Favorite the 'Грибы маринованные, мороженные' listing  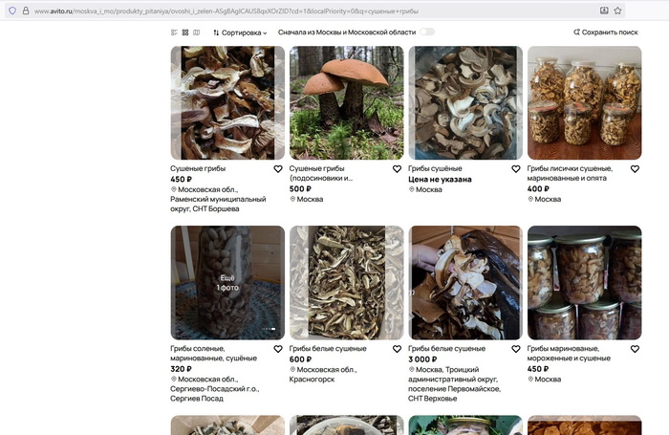635,350
